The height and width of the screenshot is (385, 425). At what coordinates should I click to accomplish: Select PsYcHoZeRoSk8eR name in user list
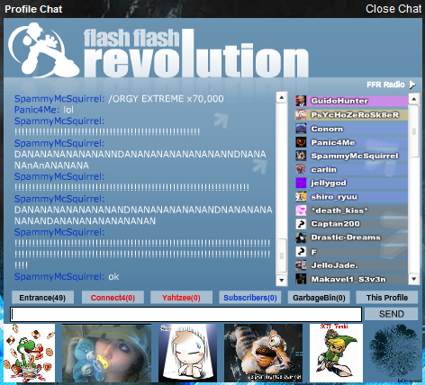pyautogui.click(x=355, y=115)
